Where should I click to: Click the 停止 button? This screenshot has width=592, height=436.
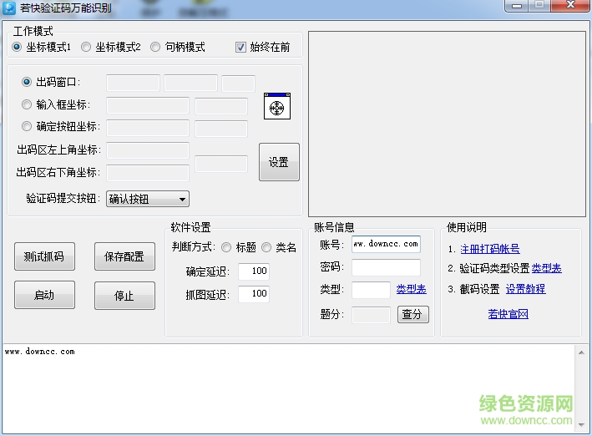[124, 296]
